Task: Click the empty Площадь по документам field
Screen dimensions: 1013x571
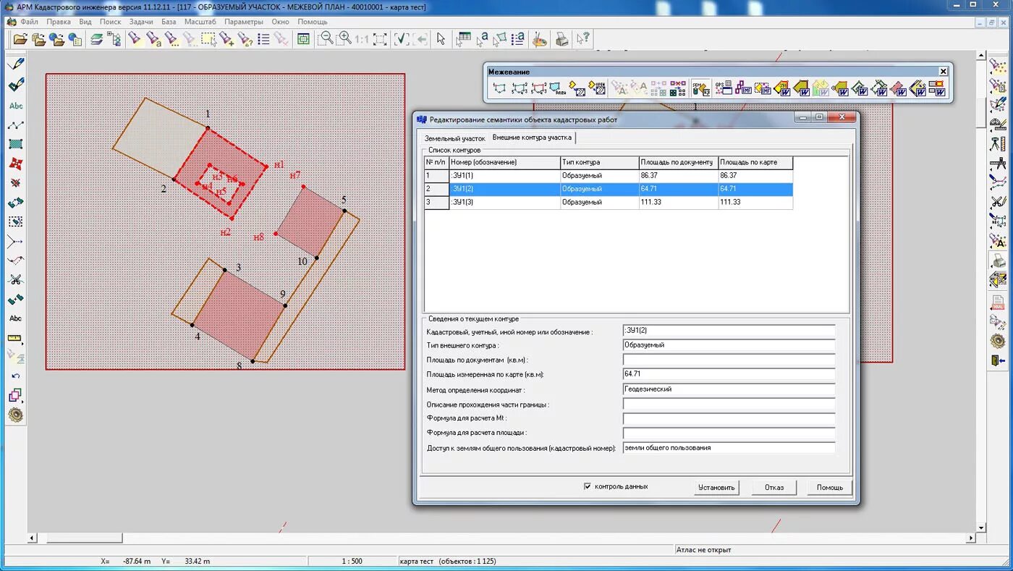Action: pyautogui.click(x=729, y=360)
